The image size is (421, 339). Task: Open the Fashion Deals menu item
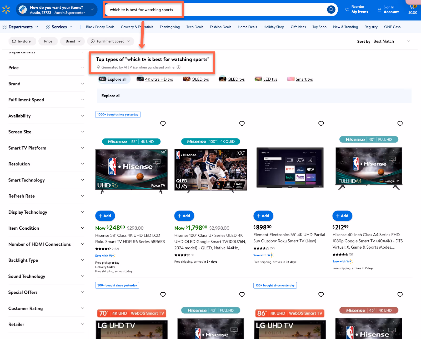tap(220, 27)
